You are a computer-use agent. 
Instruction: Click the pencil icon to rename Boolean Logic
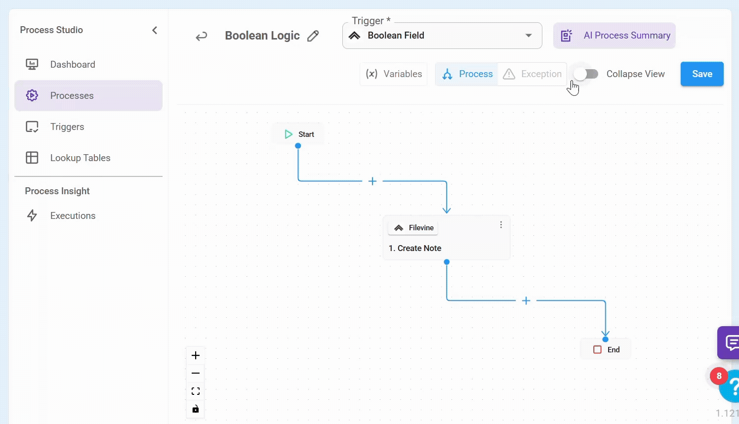point(313,36)
